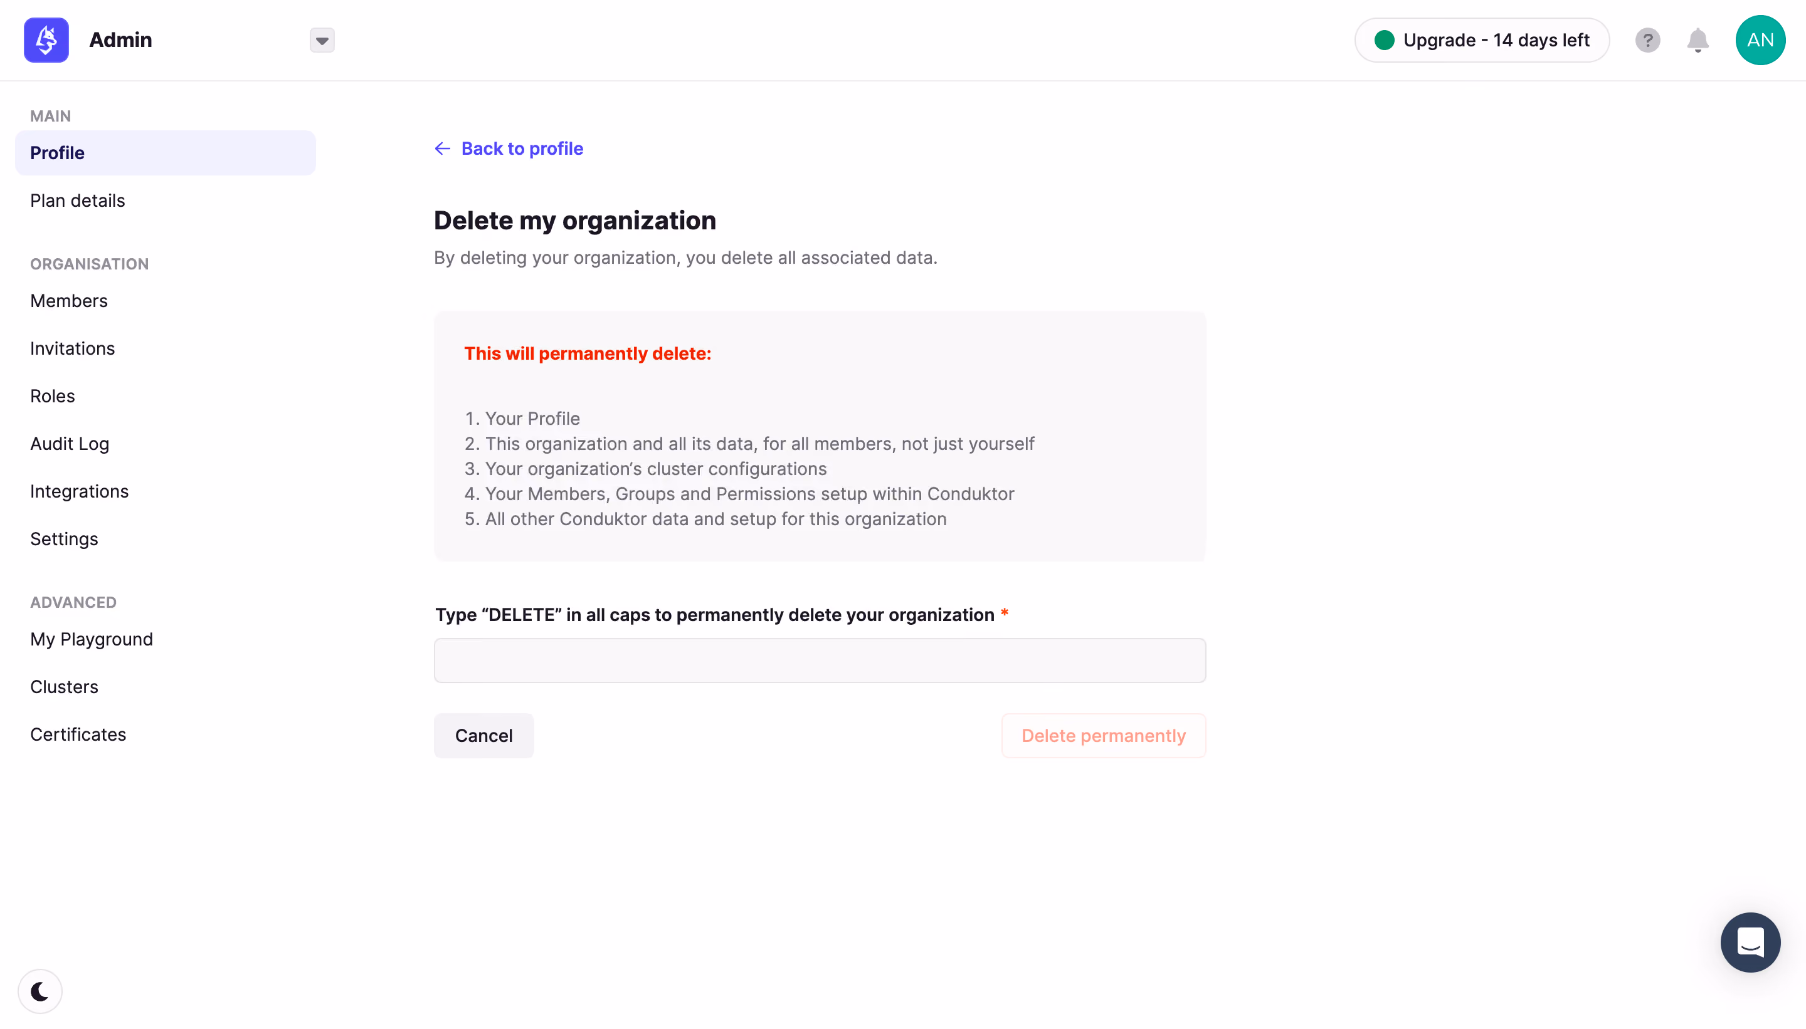
Task: Open Settings in sidebar
Action: pos(63,539)
